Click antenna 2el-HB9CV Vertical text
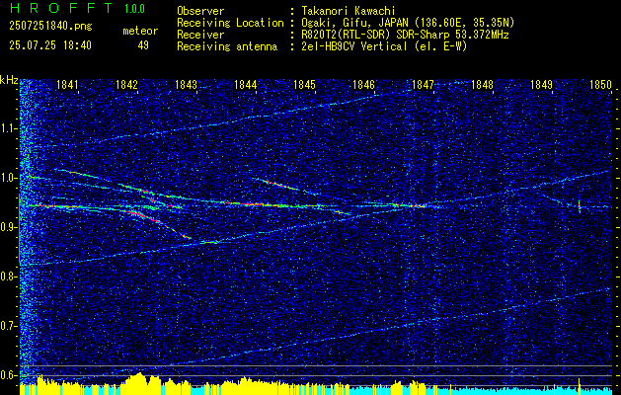The width and height of the screenshot is (621, 395). pyautogui.click(x=384, y=46)
